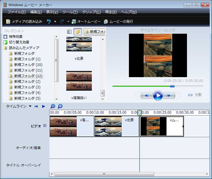This screenshot has height=179, width=212.
Task: Click the previous frame button
Action: (147, 95)
